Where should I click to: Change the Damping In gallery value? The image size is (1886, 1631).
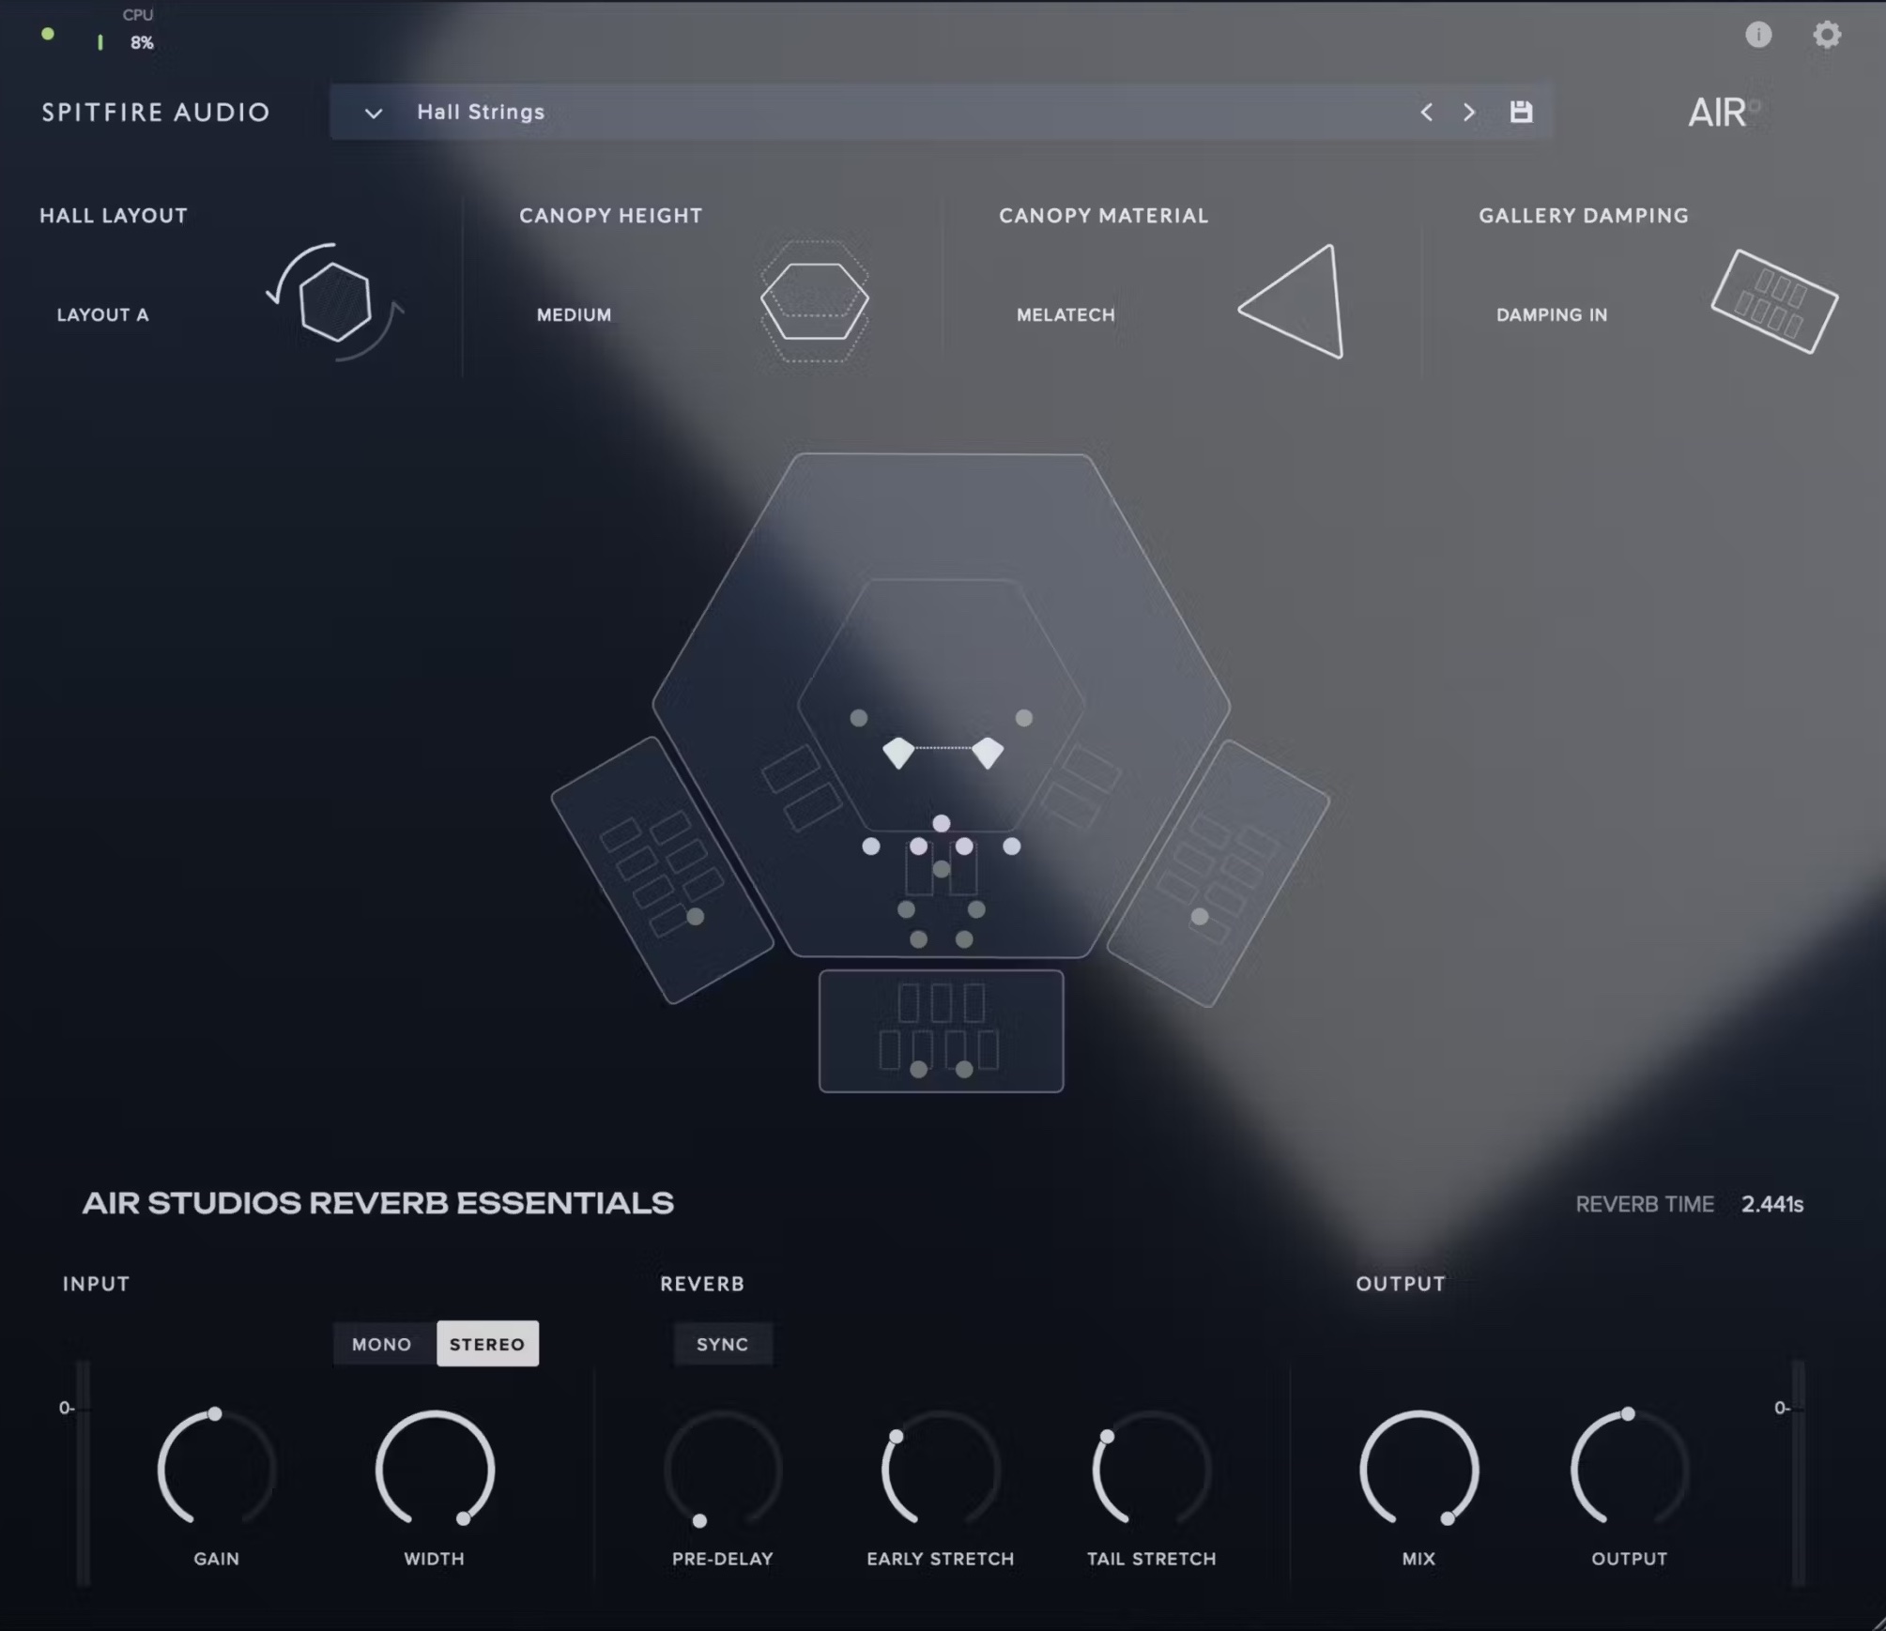point(1552,315)
